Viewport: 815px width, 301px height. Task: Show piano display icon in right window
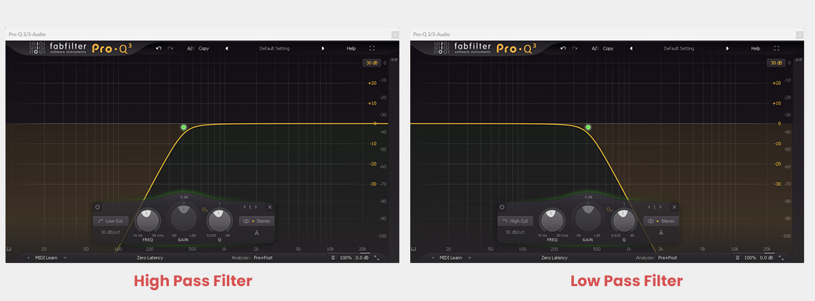[415, 249]
